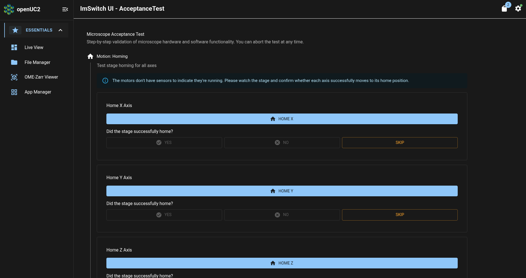Image resolution: width=526 pixels, height=278 pixels.
Task: Click the Essentials star icon
Action: (x=15, y=30)
